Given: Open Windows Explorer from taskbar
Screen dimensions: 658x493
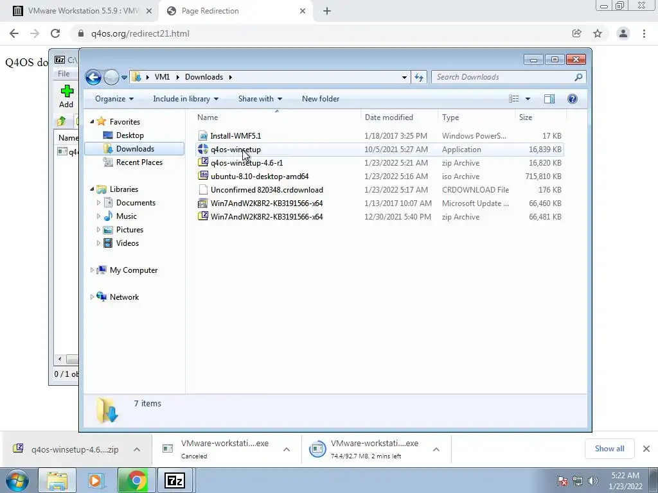Looking at the screenshot, I should tap(57, 480).
